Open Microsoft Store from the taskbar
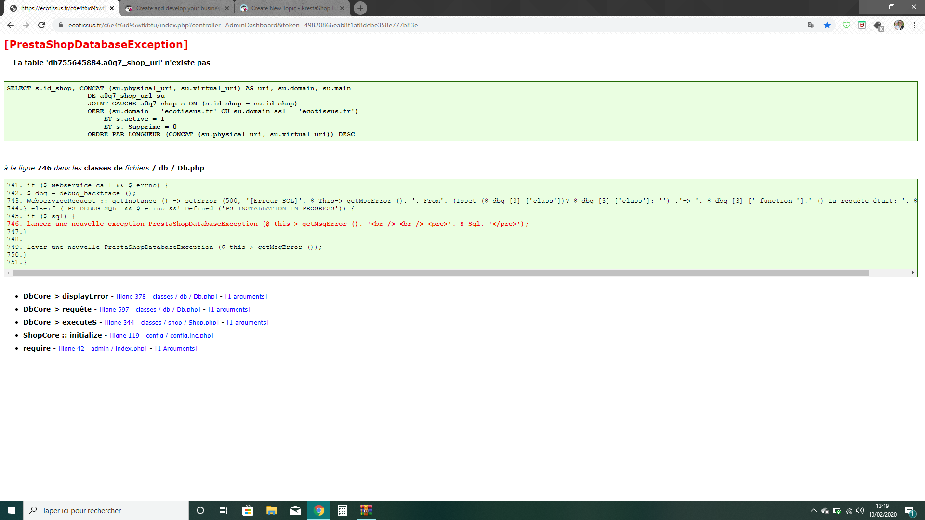Screen dimensions: 925x520 pos(248,510)
